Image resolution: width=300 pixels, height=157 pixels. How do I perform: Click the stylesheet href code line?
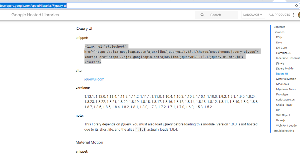(x=171, y=52)
